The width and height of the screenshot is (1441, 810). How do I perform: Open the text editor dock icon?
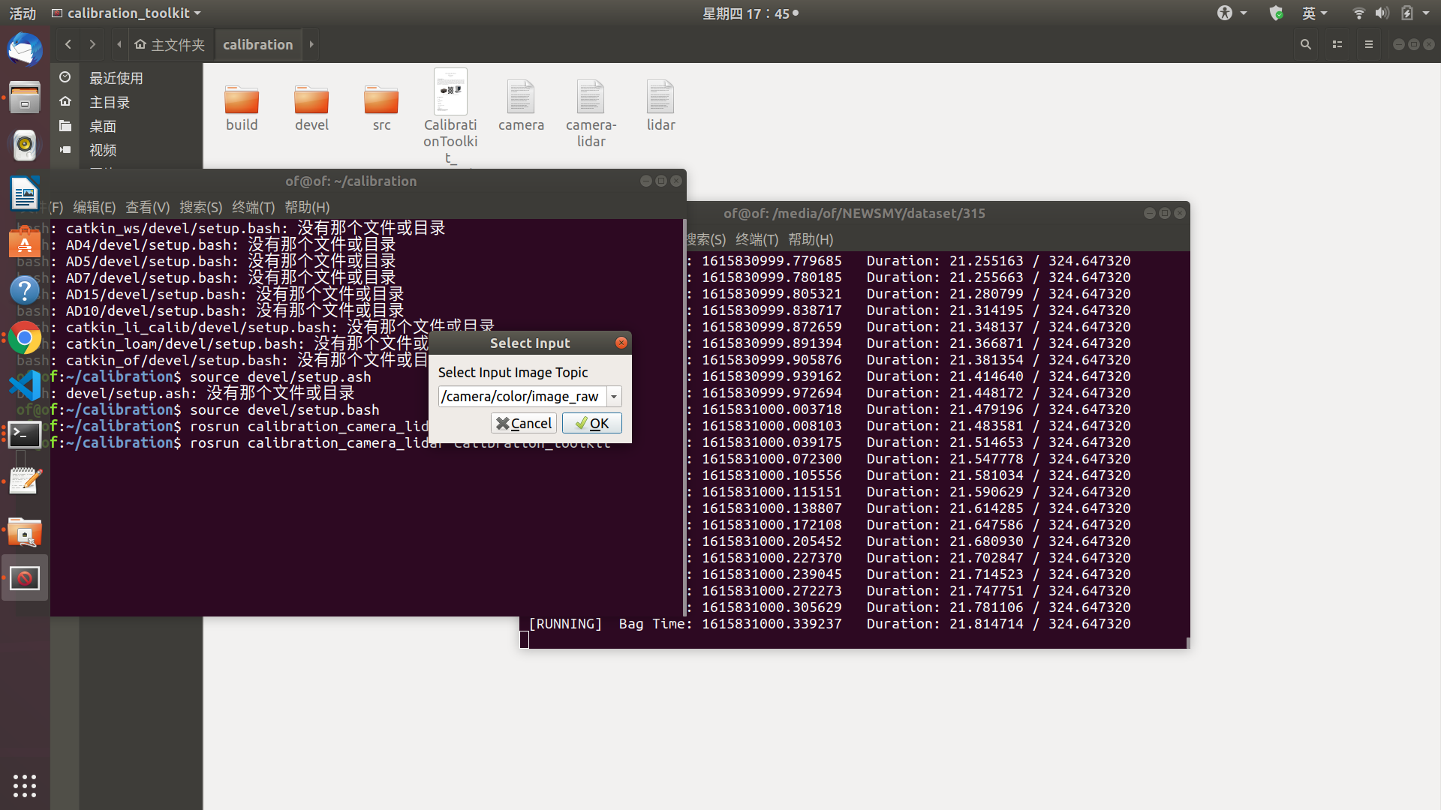coord(25,481)
